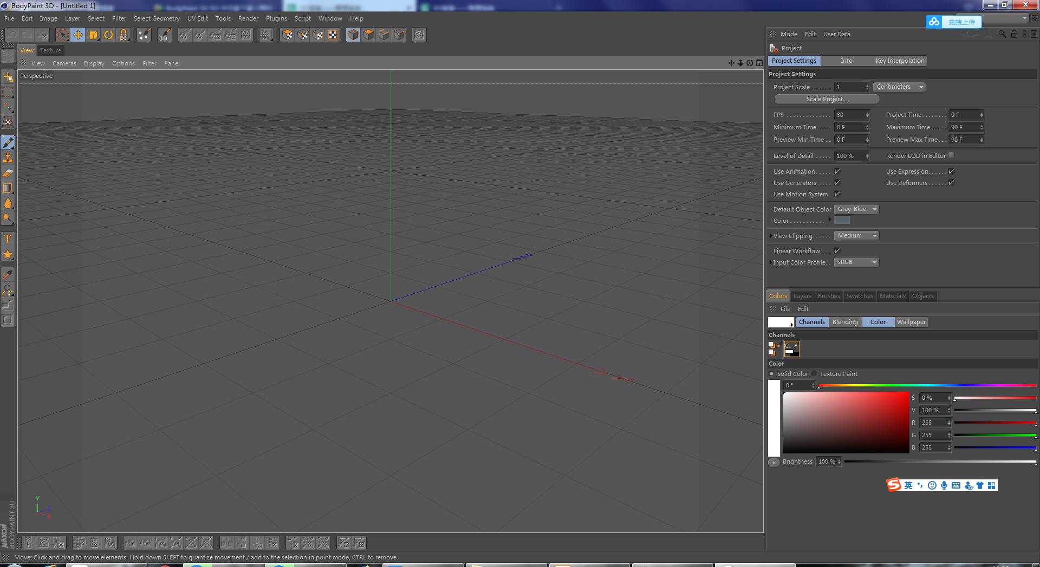The height and width of the screenshot is (567, 1040).
Task: Select the Rotate tool
Action: click(x=108, y=35)
